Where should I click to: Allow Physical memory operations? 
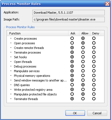83,75
